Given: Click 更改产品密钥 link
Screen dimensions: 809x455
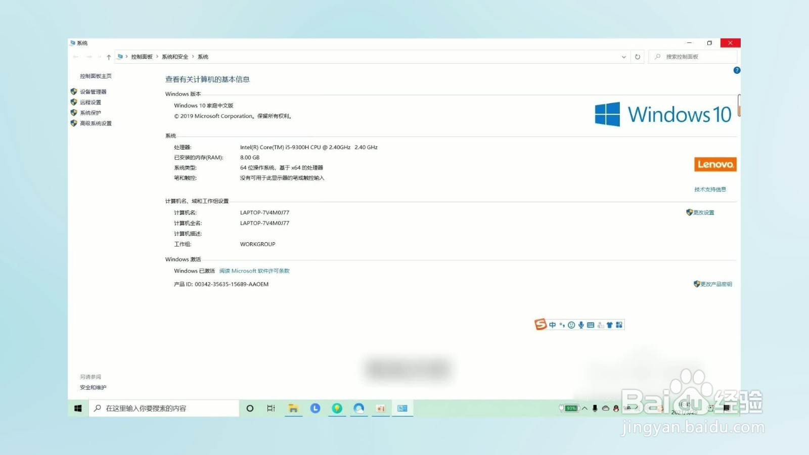Looking at the screenshot, I should click(x=716, y=284).
